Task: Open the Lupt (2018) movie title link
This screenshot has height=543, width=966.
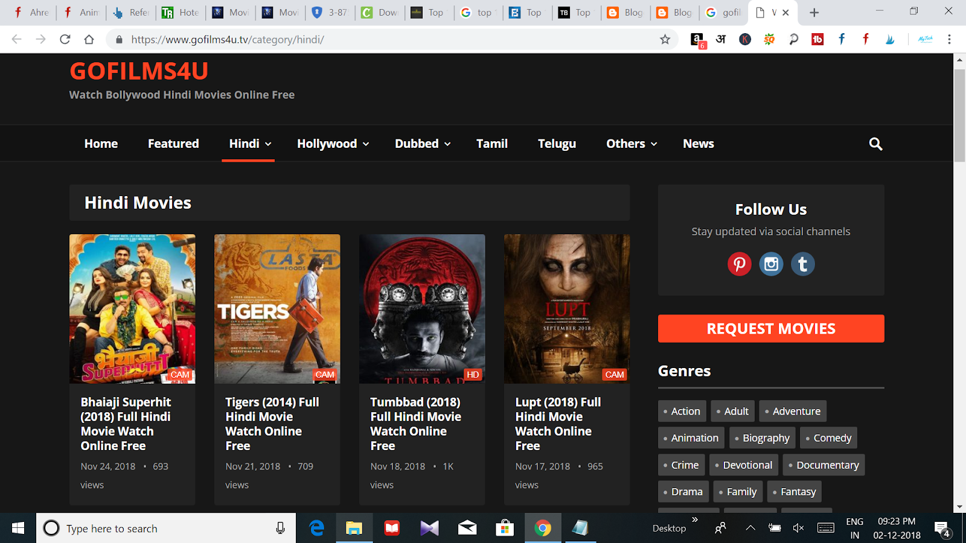Action: tap(558, 424)
